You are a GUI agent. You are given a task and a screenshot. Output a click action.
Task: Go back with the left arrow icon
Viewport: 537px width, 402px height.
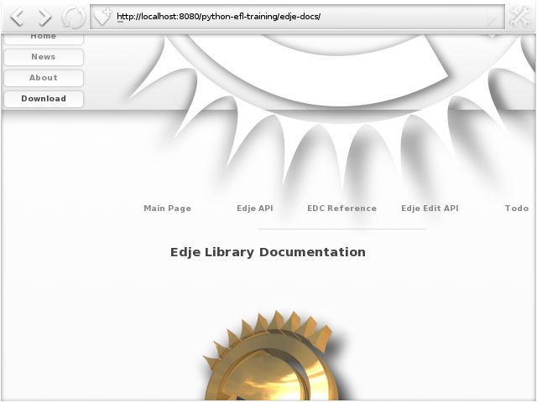pos(17,17)
